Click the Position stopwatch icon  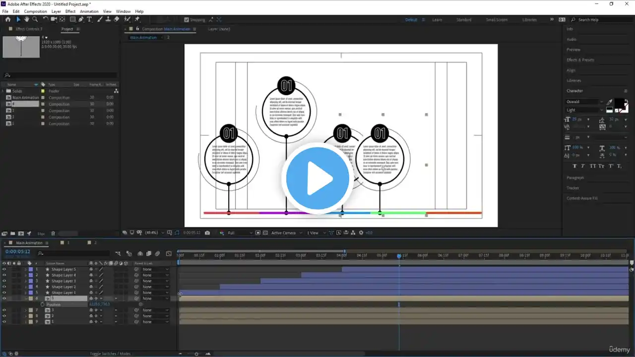point(42,304)
